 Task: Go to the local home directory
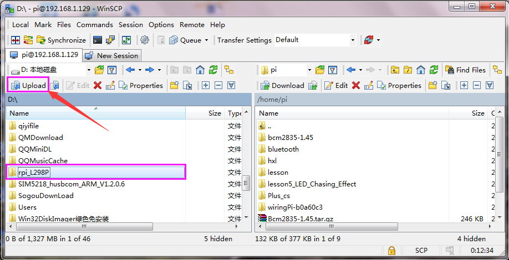(200, 70)
